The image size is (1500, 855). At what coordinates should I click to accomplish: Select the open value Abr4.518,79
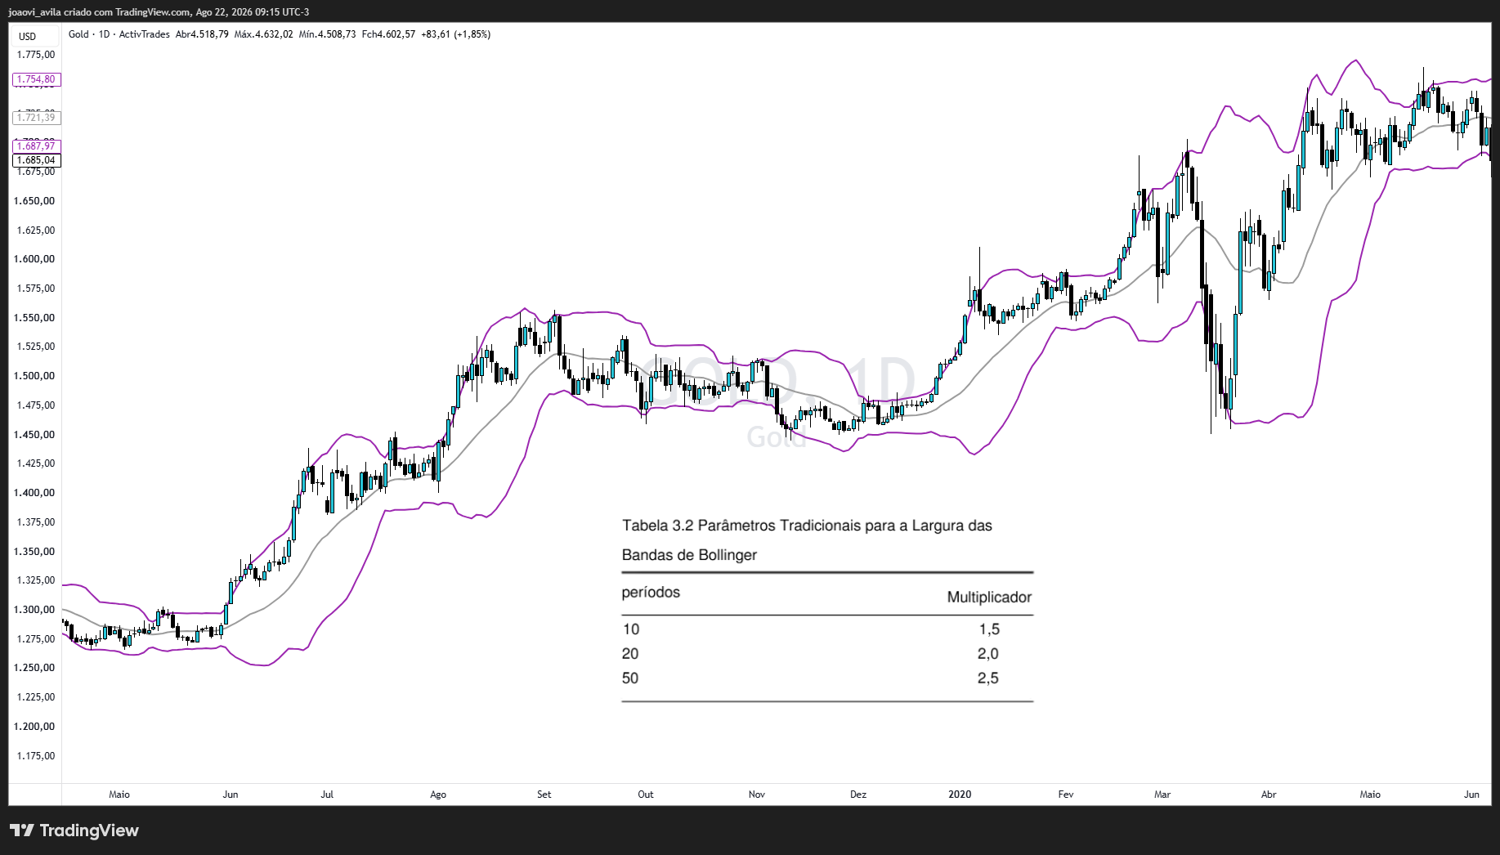pyautogui.click(x=202, y=34)
